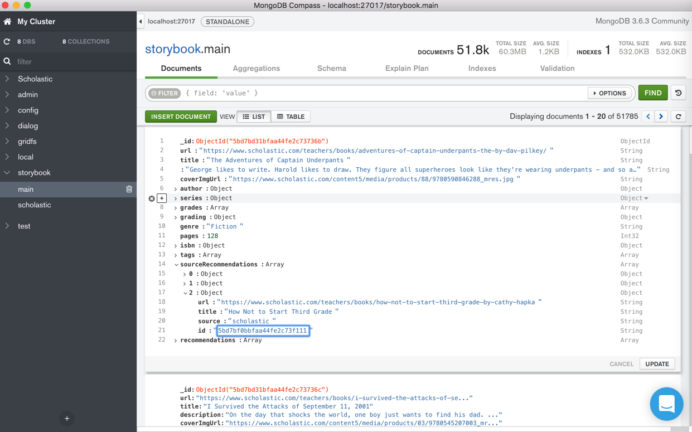Expand the grades array field
Screen dimensions: 692x432
pyautogui.click(x=176, y=208)
